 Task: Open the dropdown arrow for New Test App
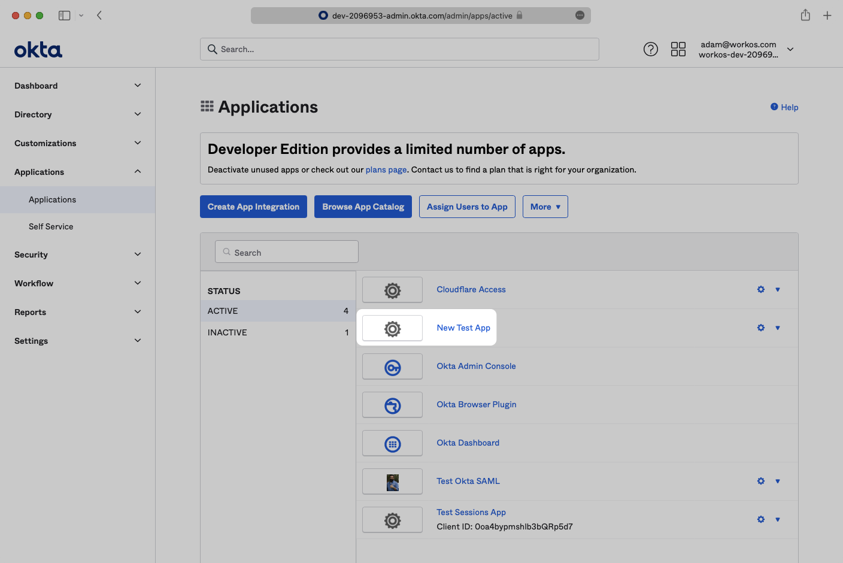[778, 328]
